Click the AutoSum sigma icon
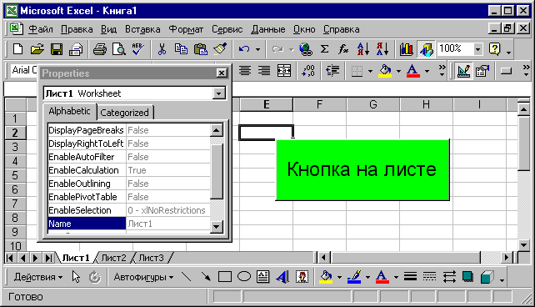Image resolution: width=535 pixels, height=307 pixels. (x=324, y=49)
